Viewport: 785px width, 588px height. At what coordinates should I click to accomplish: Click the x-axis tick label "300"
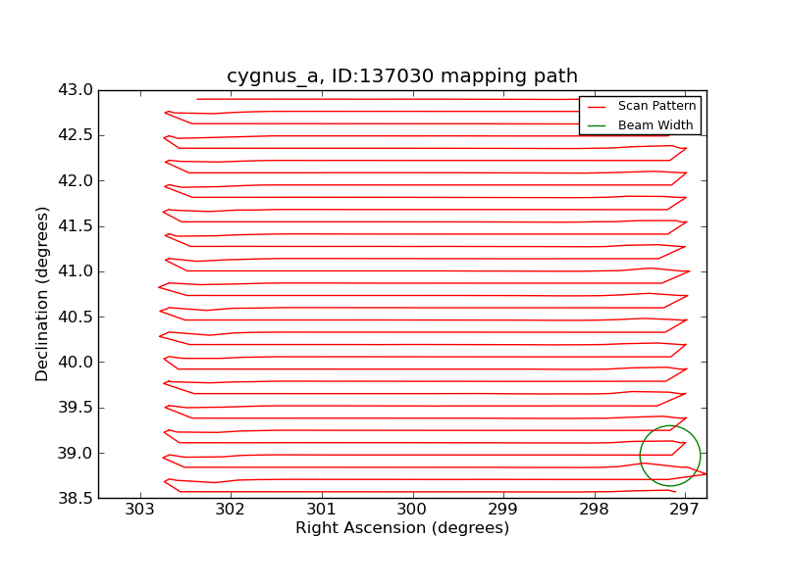[412, 509]
